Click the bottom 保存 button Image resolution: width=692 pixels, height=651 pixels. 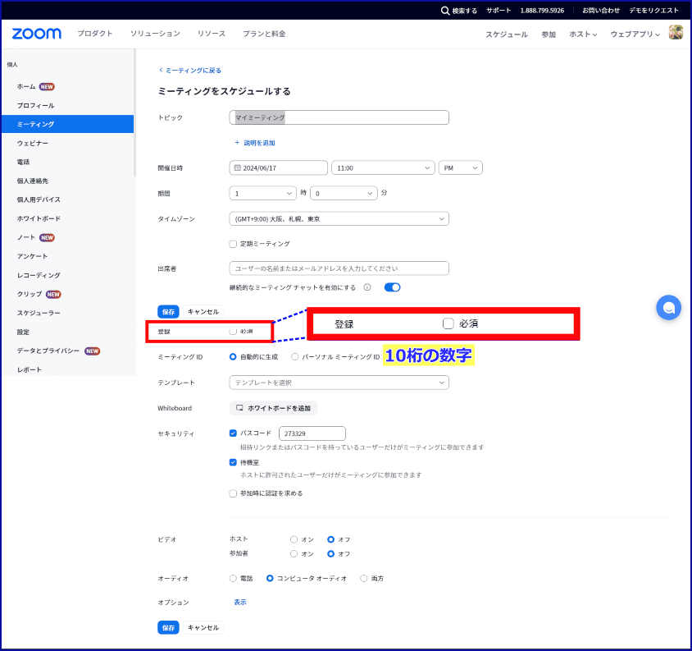168,627
